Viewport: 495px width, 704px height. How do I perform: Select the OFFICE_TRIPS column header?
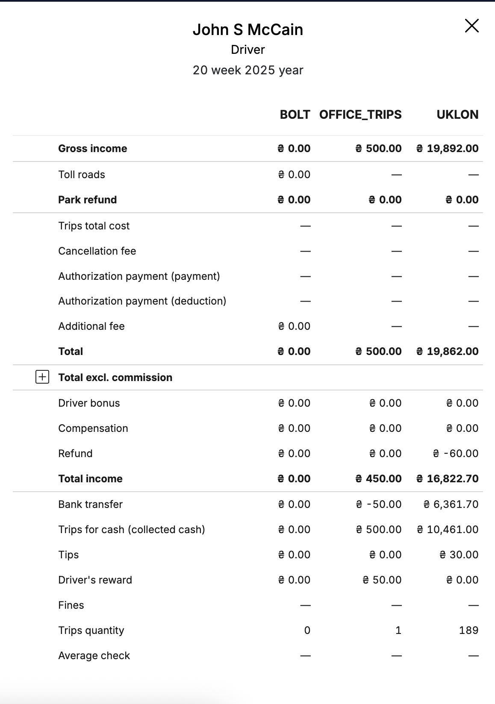tap(360, 114)
